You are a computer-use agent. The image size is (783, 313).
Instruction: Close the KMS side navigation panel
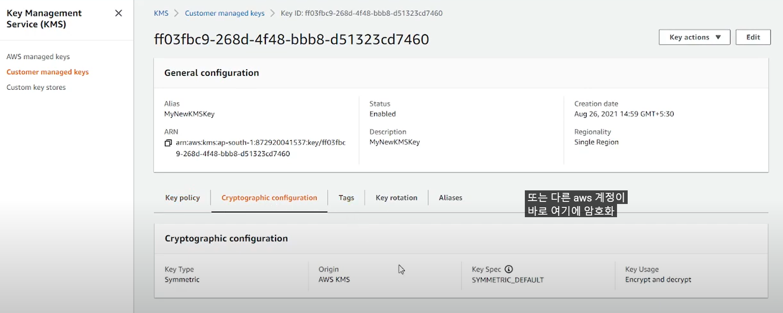click(119, 13)
